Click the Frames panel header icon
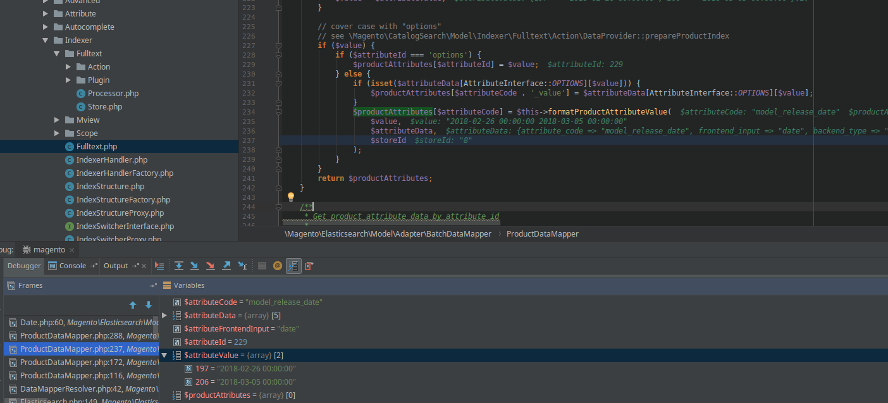The image size is (888, 403). point(11,285)
